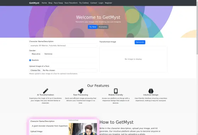Open the Face Transform nav link
This screenshot has height=135, width=198.
click(x=71, y=3)
